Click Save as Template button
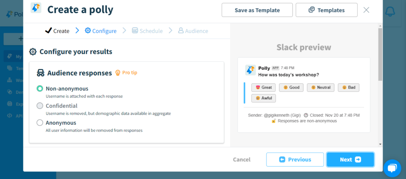 (257, 10)
